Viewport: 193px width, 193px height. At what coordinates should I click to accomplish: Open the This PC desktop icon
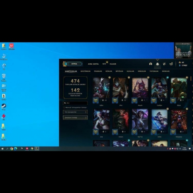point(4,57)
